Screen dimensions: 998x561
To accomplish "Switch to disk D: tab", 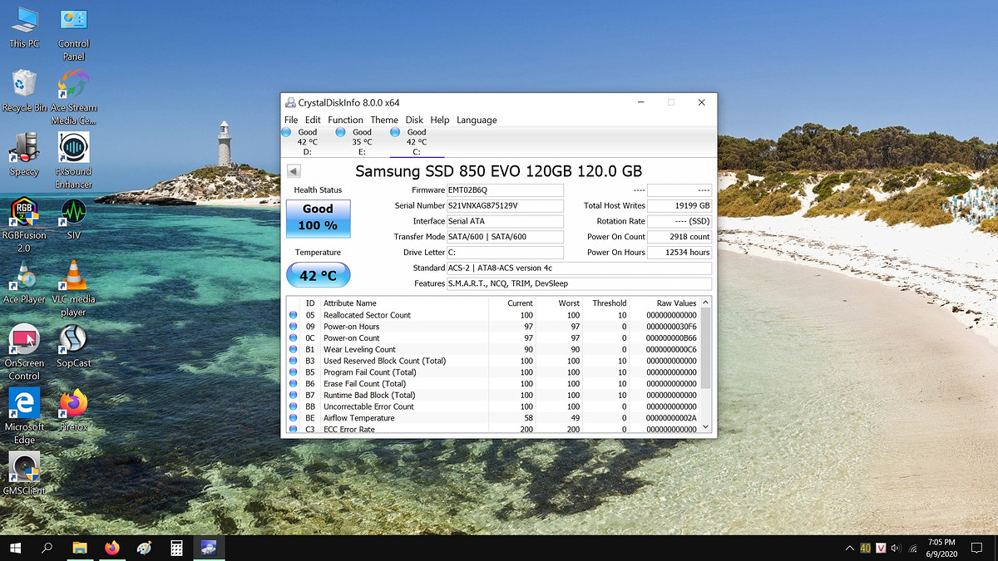I will click(x=307, y=141).
